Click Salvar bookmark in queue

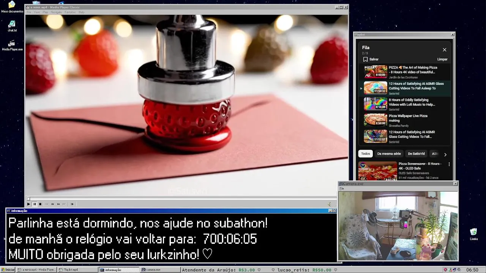(371, 59)
